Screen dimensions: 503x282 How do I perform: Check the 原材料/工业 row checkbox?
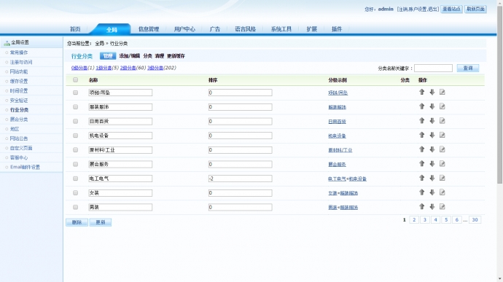click(x=75, y=150)
